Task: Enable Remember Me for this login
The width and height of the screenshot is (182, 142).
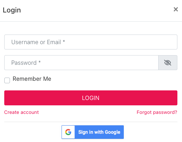Action: (7, 80)
